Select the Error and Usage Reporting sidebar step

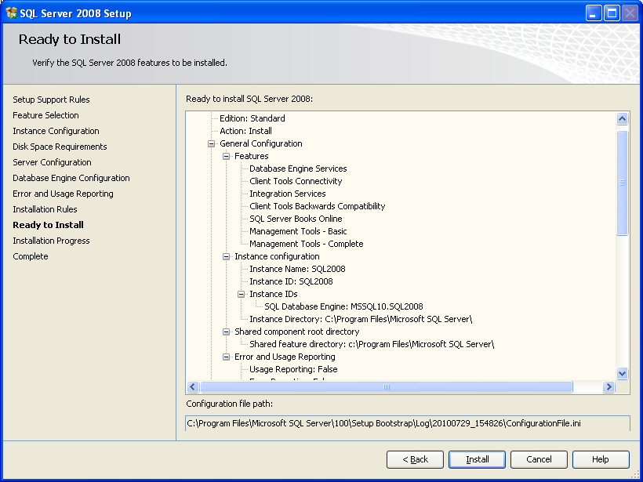(x=63, y=194)
